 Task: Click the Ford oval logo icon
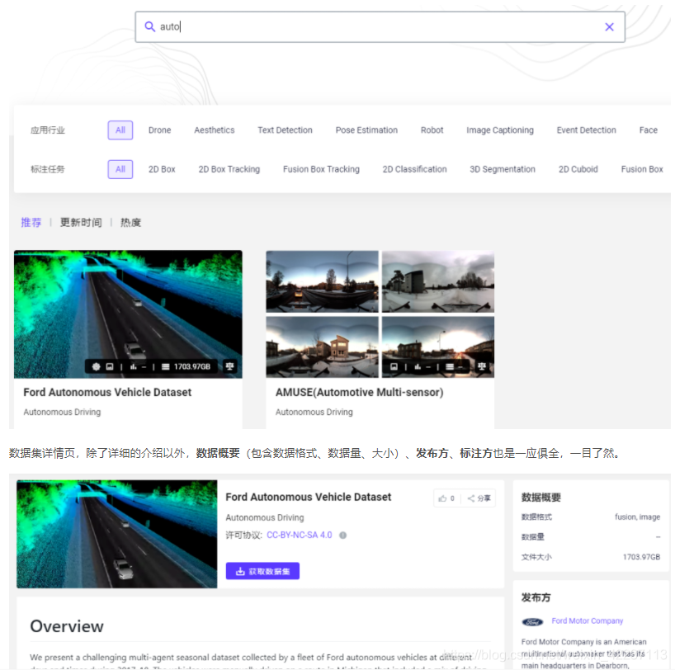tap(532, 622)
